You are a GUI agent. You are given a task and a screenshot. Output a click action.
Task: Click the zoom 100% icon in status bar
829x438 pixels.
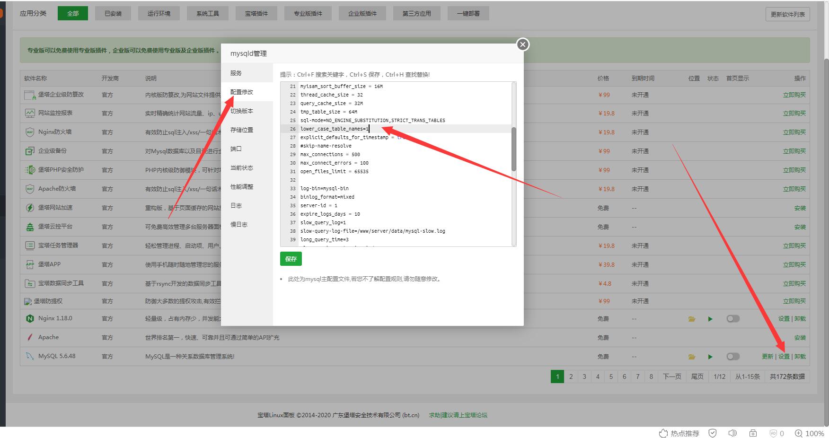(x=798, y=433)
